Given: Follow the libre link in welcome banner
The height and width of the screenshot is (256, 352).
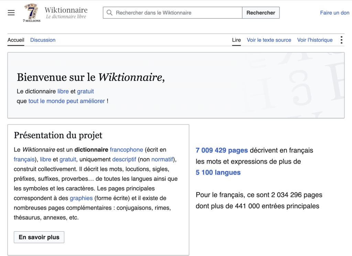Looking at the screenshot, I should [x=63, y=91].
